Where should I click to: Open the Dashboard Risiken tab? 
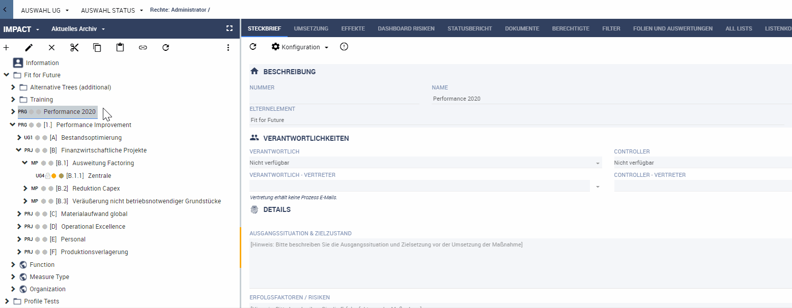(406, 28)
